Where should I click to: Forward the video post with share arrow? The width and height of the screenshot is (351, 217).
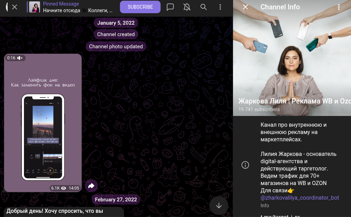[91, 186]
